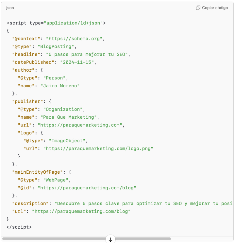Click the horizontal scrollbar thumb
Viewport: 235px width, 243px height.
tap(87, 239)
